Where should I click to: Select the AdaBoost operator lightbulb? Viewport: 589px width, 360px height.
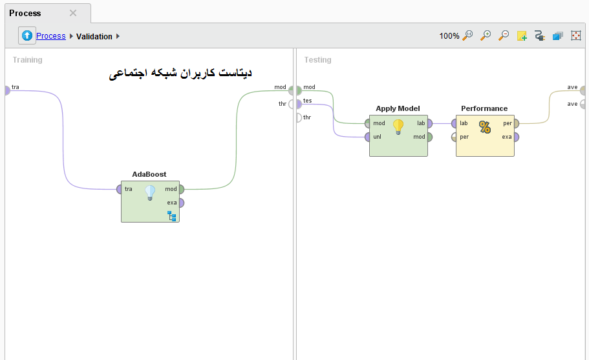(x=150, y=192)
